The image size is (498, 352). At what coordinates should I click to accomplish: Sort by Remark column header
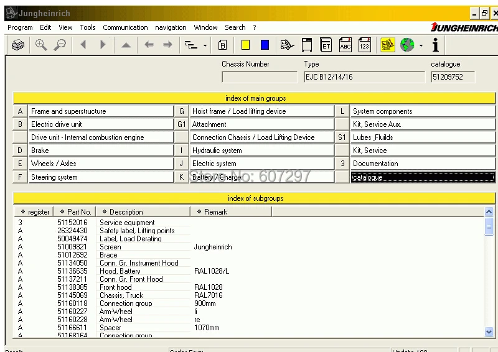pos(231,211)
